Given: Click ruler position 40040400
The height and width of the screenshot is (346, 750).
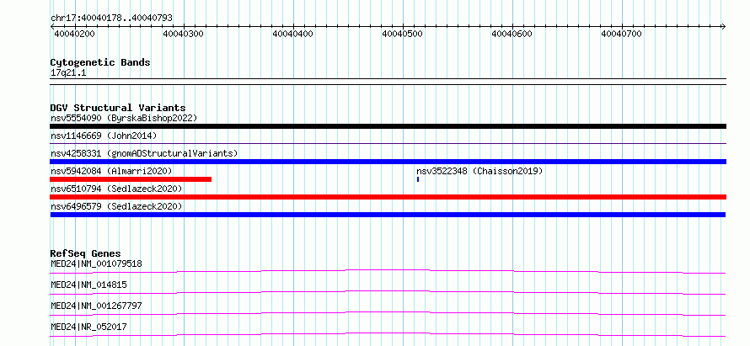Looking at the screenshot, I should point(293,34).
